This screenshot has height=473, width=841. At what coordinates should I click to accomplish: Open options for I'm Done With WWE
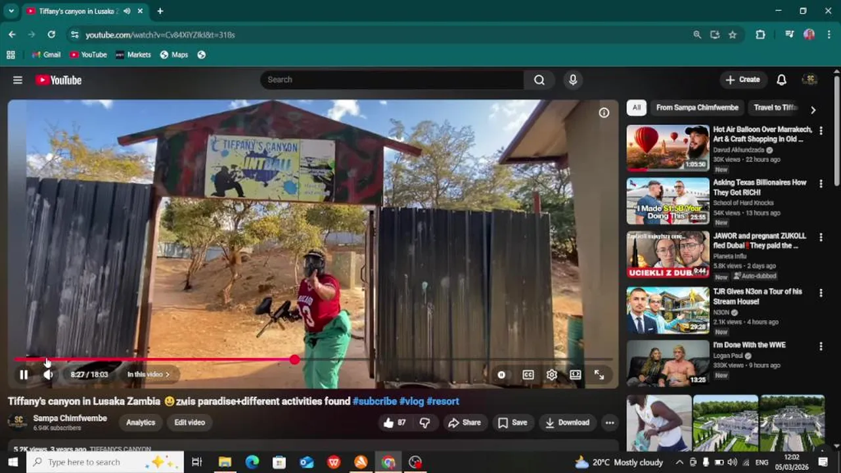(x=821, y=346)
